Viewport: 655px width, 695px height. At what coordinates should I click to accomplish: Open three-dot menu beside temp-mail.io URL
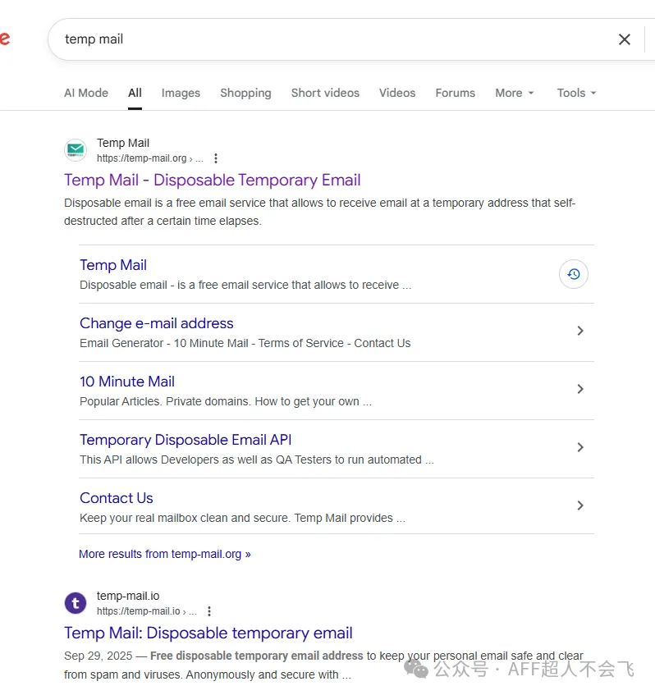(209, 611)
